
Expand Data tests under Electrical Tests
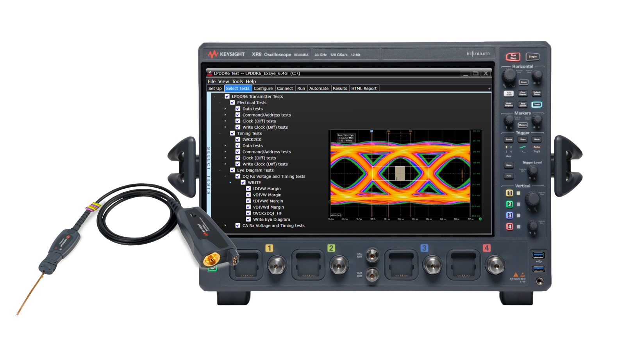[225, 109]
